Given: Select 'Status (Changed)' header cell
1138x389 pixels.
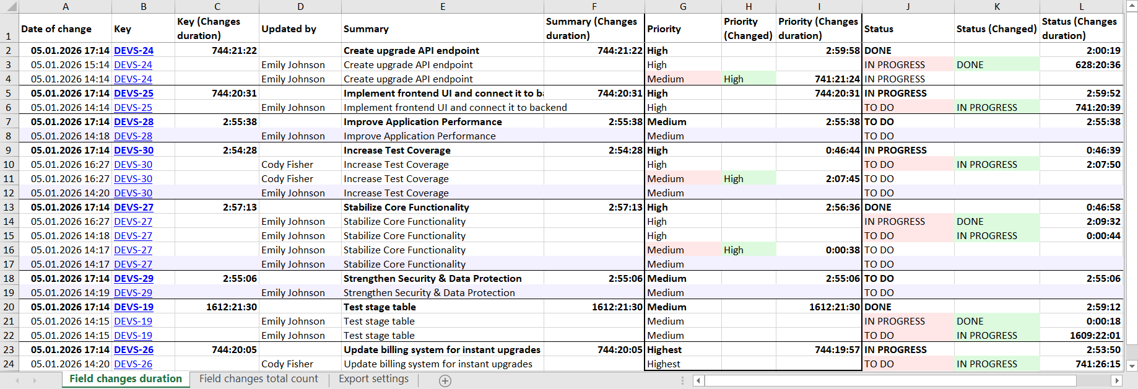Looking at the screenshot, I should click(x=997, y=28).
